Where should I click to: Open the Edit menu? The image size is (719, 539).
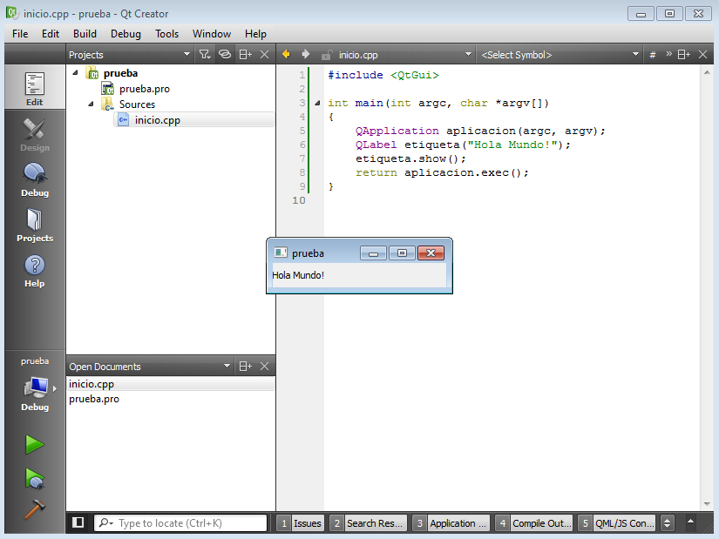51,34
